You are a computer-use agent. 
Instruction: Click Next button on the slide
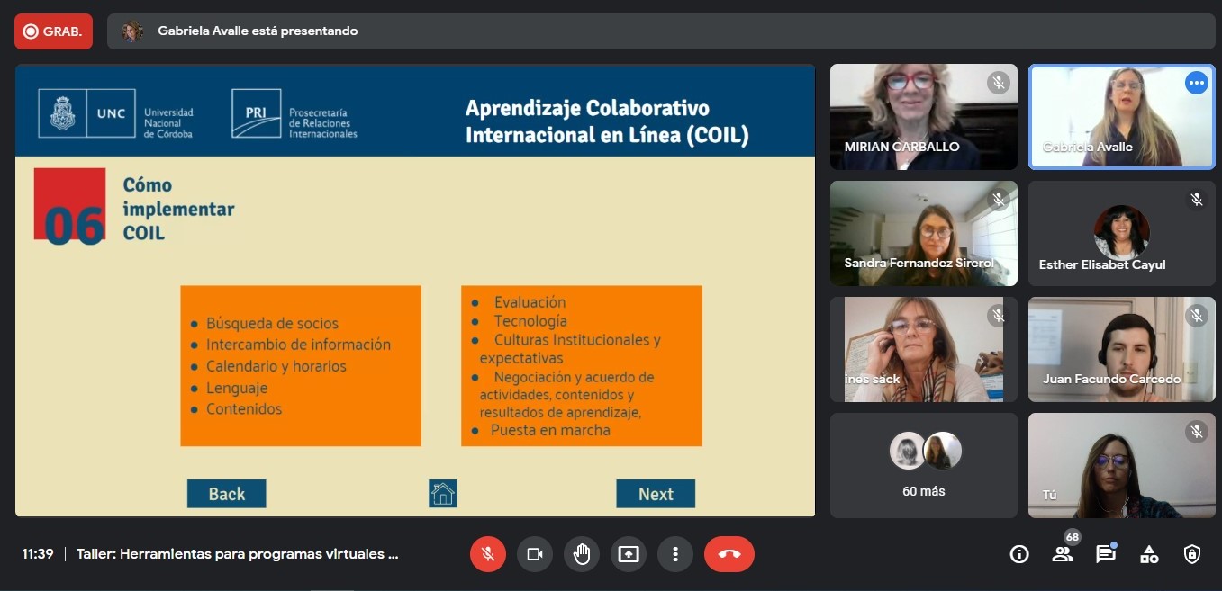(656, 494)
